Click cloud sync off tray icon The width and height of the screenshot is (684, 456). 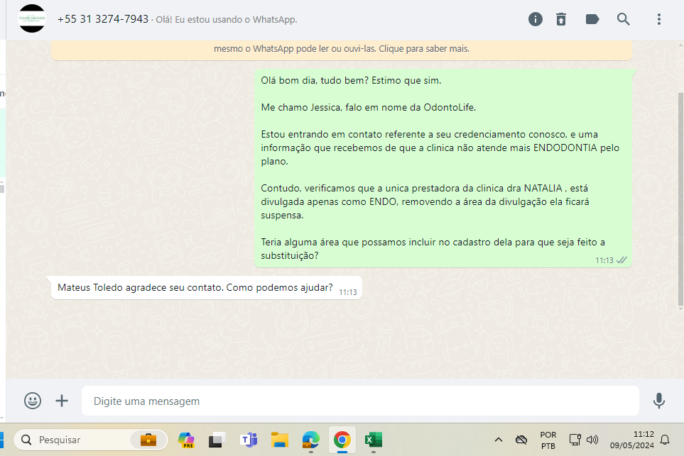point(521,440)
